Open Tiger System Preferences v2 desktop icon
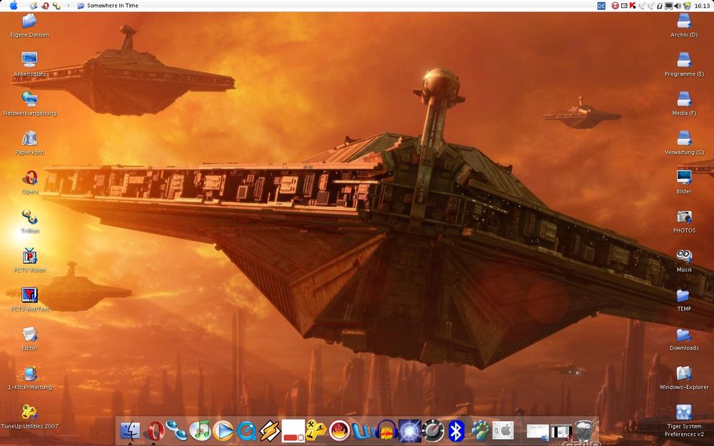The width and height of the screenshot is (714, 446). coord(684,420)
